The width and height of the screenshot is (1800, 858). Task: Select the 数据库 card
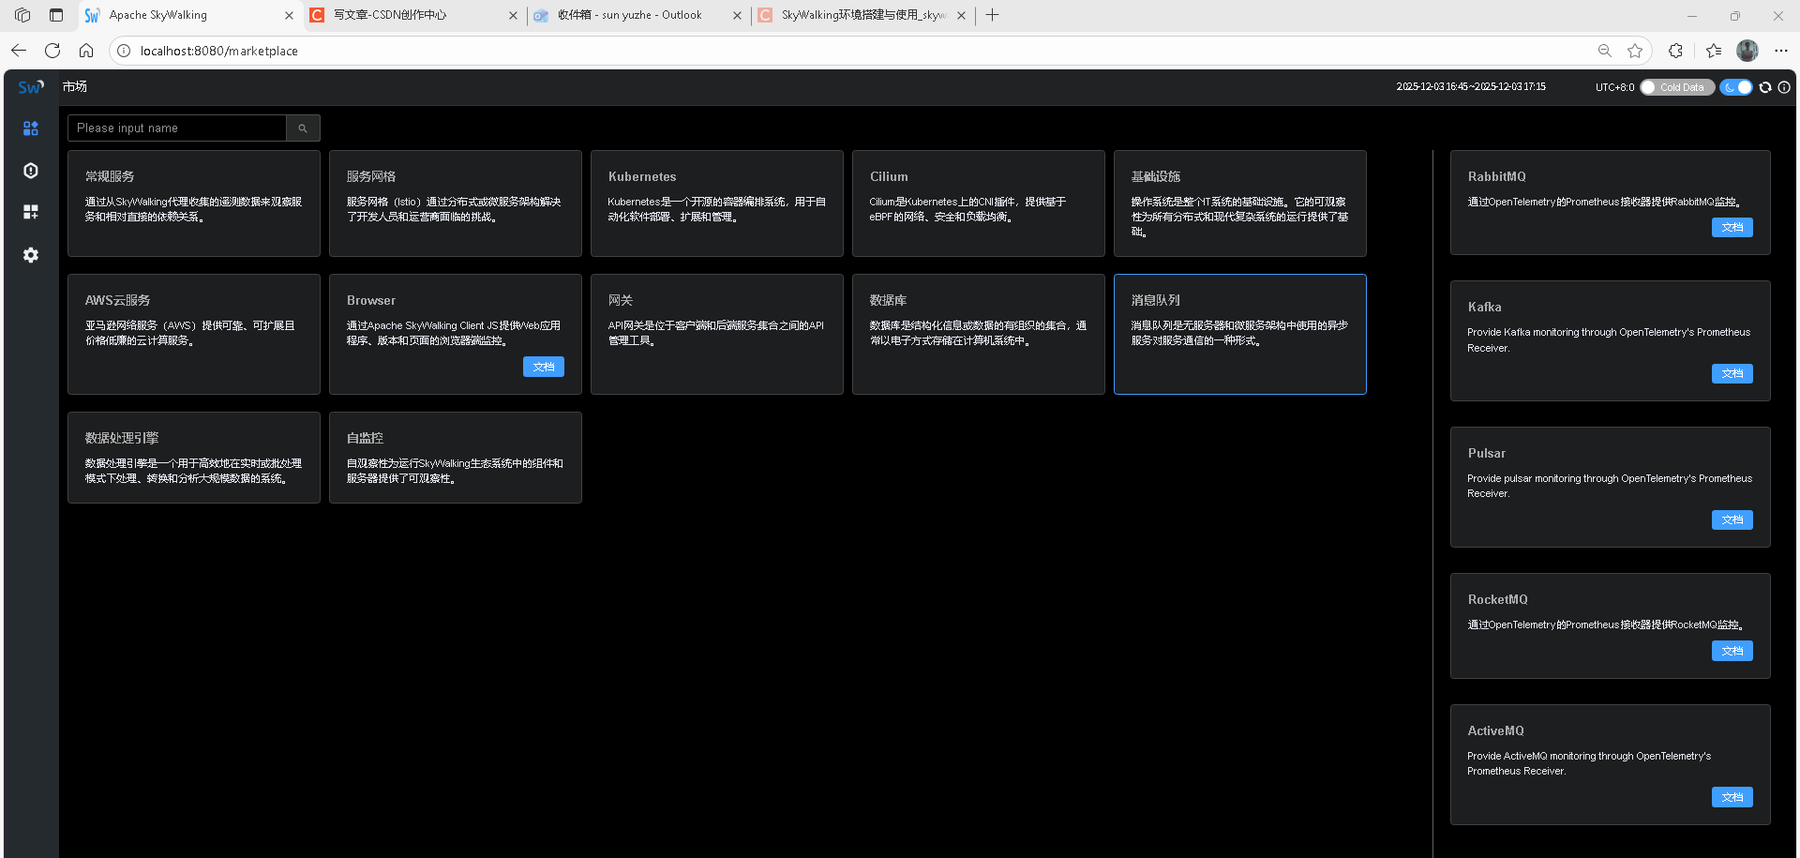(x=979, y=334)
